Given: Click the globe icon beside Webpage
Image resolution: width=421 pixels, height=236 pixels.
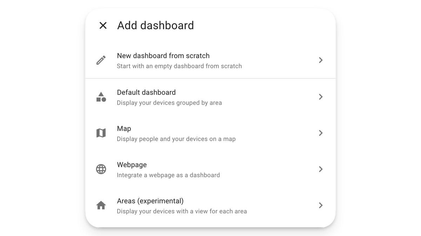Looking at the screenshot, I should 101,169.
